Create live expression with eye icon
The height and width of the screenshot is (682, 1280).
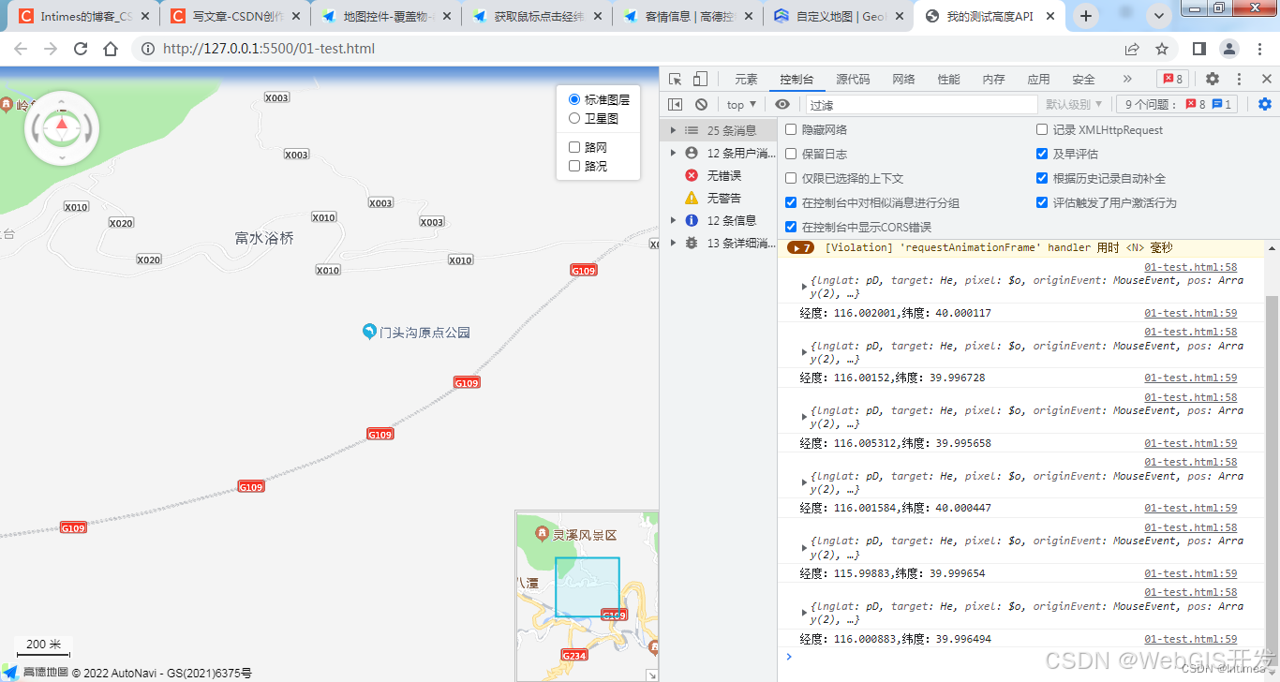782,104
